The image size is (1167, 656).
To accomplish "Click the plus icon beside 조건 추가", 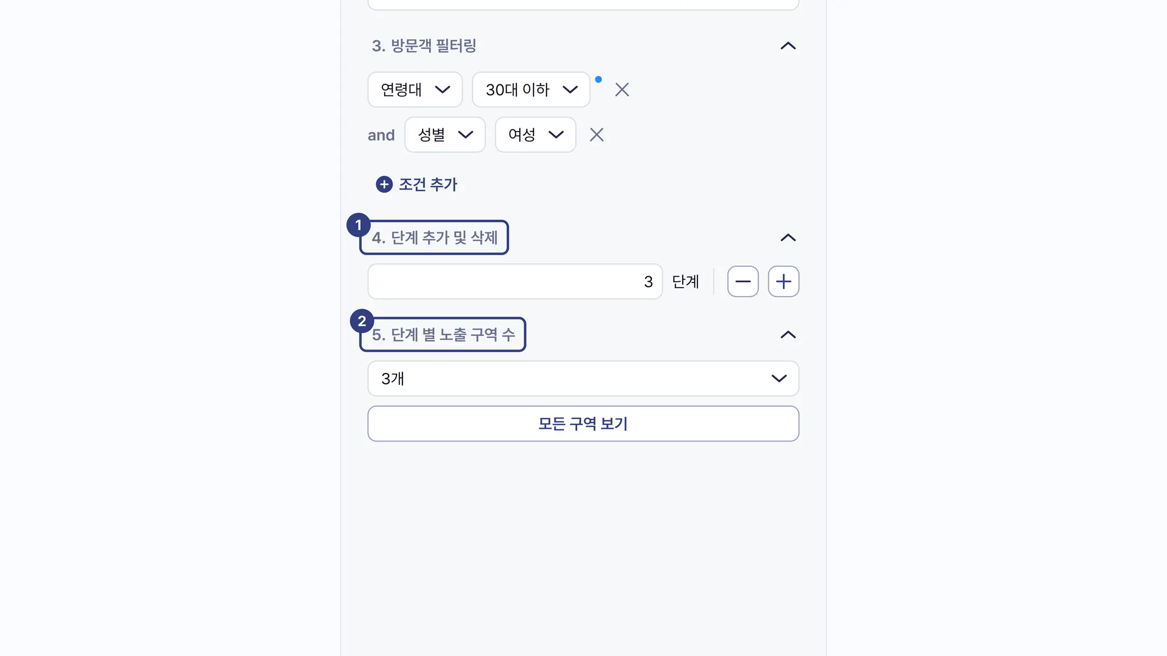I will [x=384, y=184].
